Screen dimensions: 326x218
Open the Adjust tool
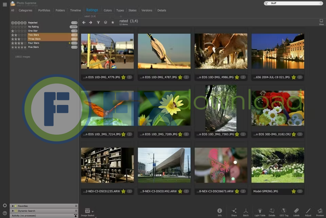point(308,211)
